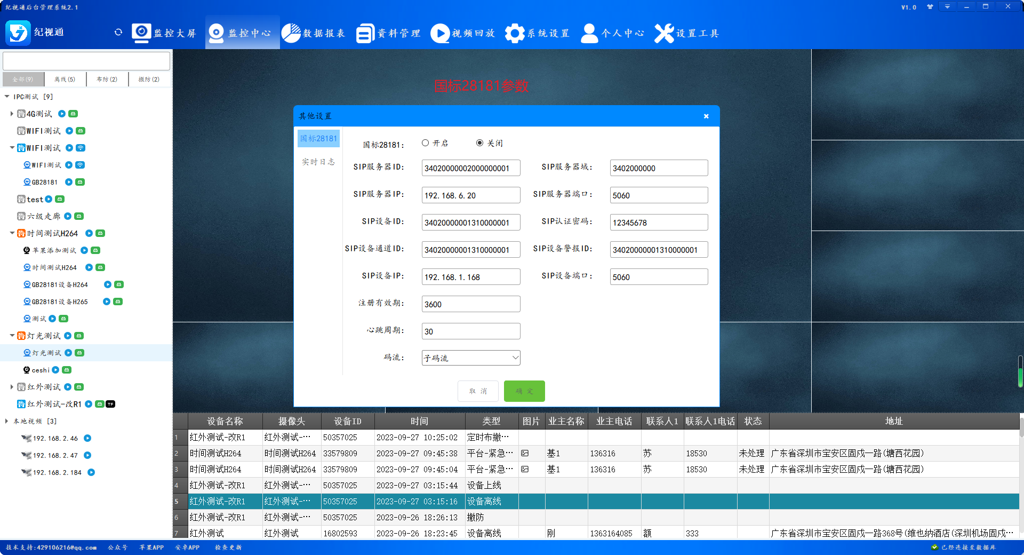This screenshot has width=1024, height=555.
Task: Click 检查更新 in status bar
Action: tap(228, 548)
